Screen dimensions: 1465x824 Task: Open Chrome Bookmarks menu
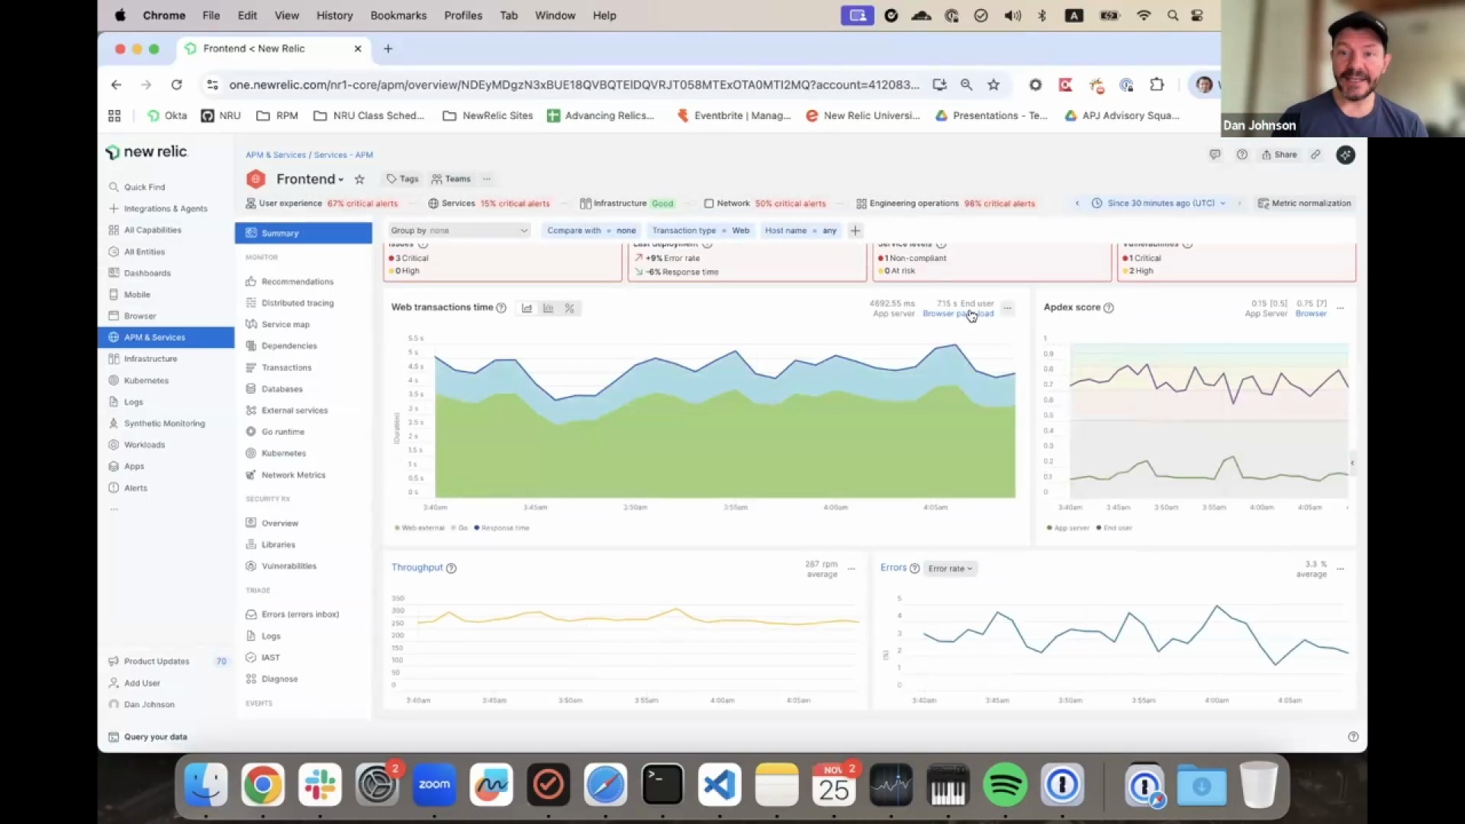click(398, 15)
